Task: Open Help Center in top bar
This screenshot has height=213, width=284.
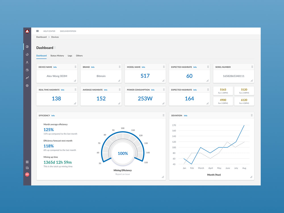Action: (49, 31)
